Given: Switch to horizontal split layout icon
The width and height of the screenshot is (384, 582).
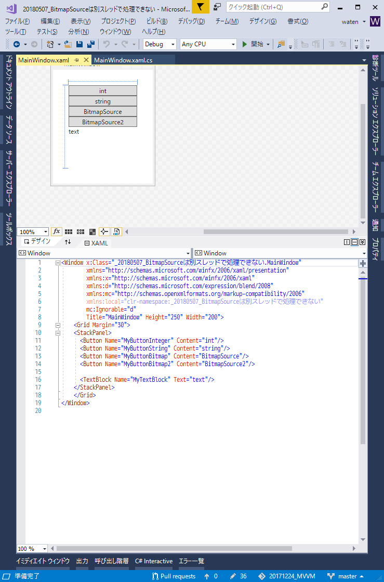Looking at the screenshot, I should 355,242.
